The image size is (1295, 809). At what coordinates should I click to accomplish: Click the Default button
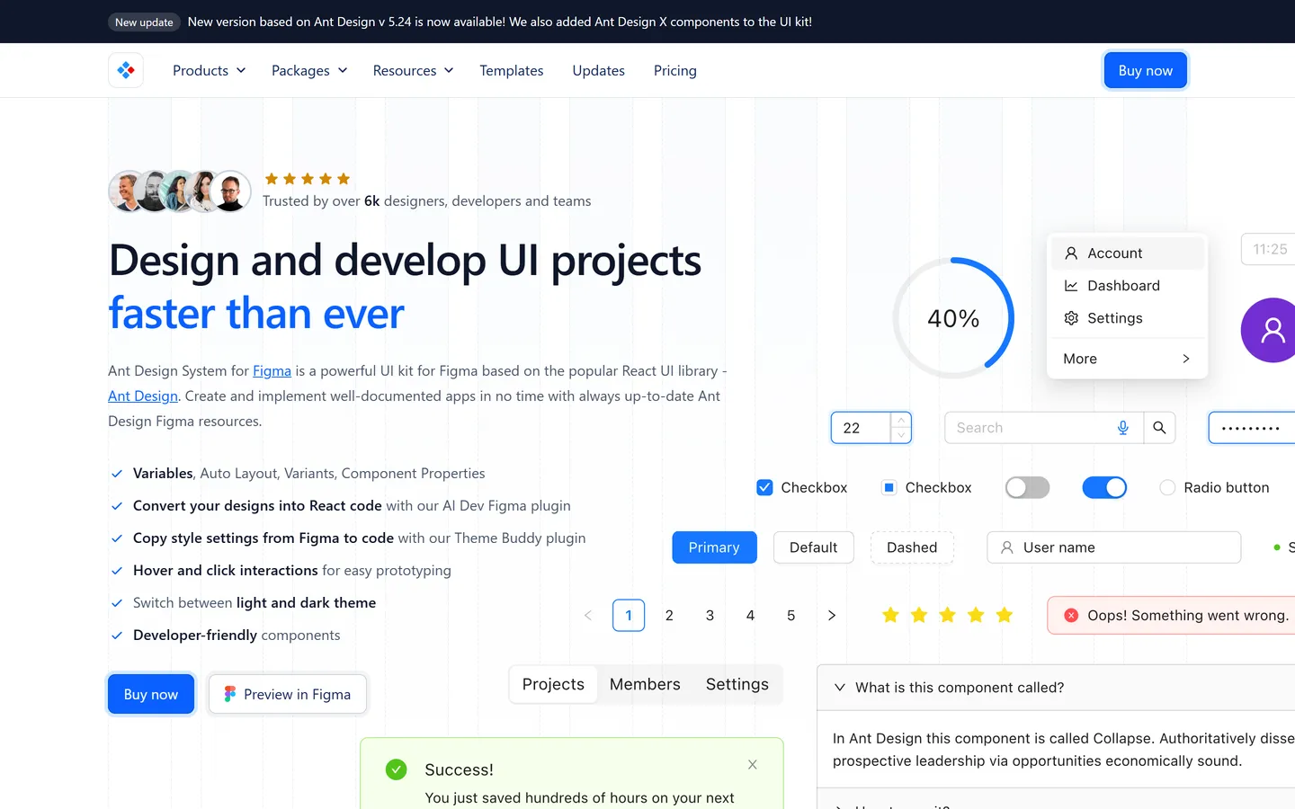[813, 547]
